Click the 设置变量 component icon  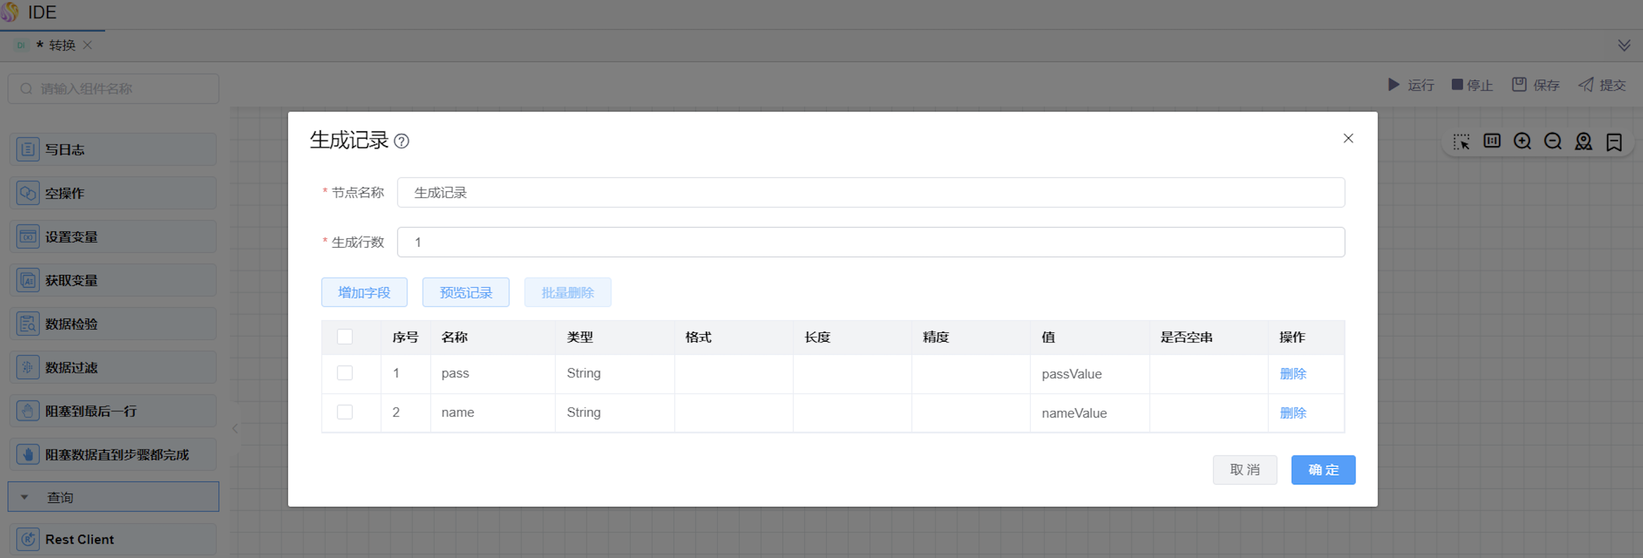27,237
